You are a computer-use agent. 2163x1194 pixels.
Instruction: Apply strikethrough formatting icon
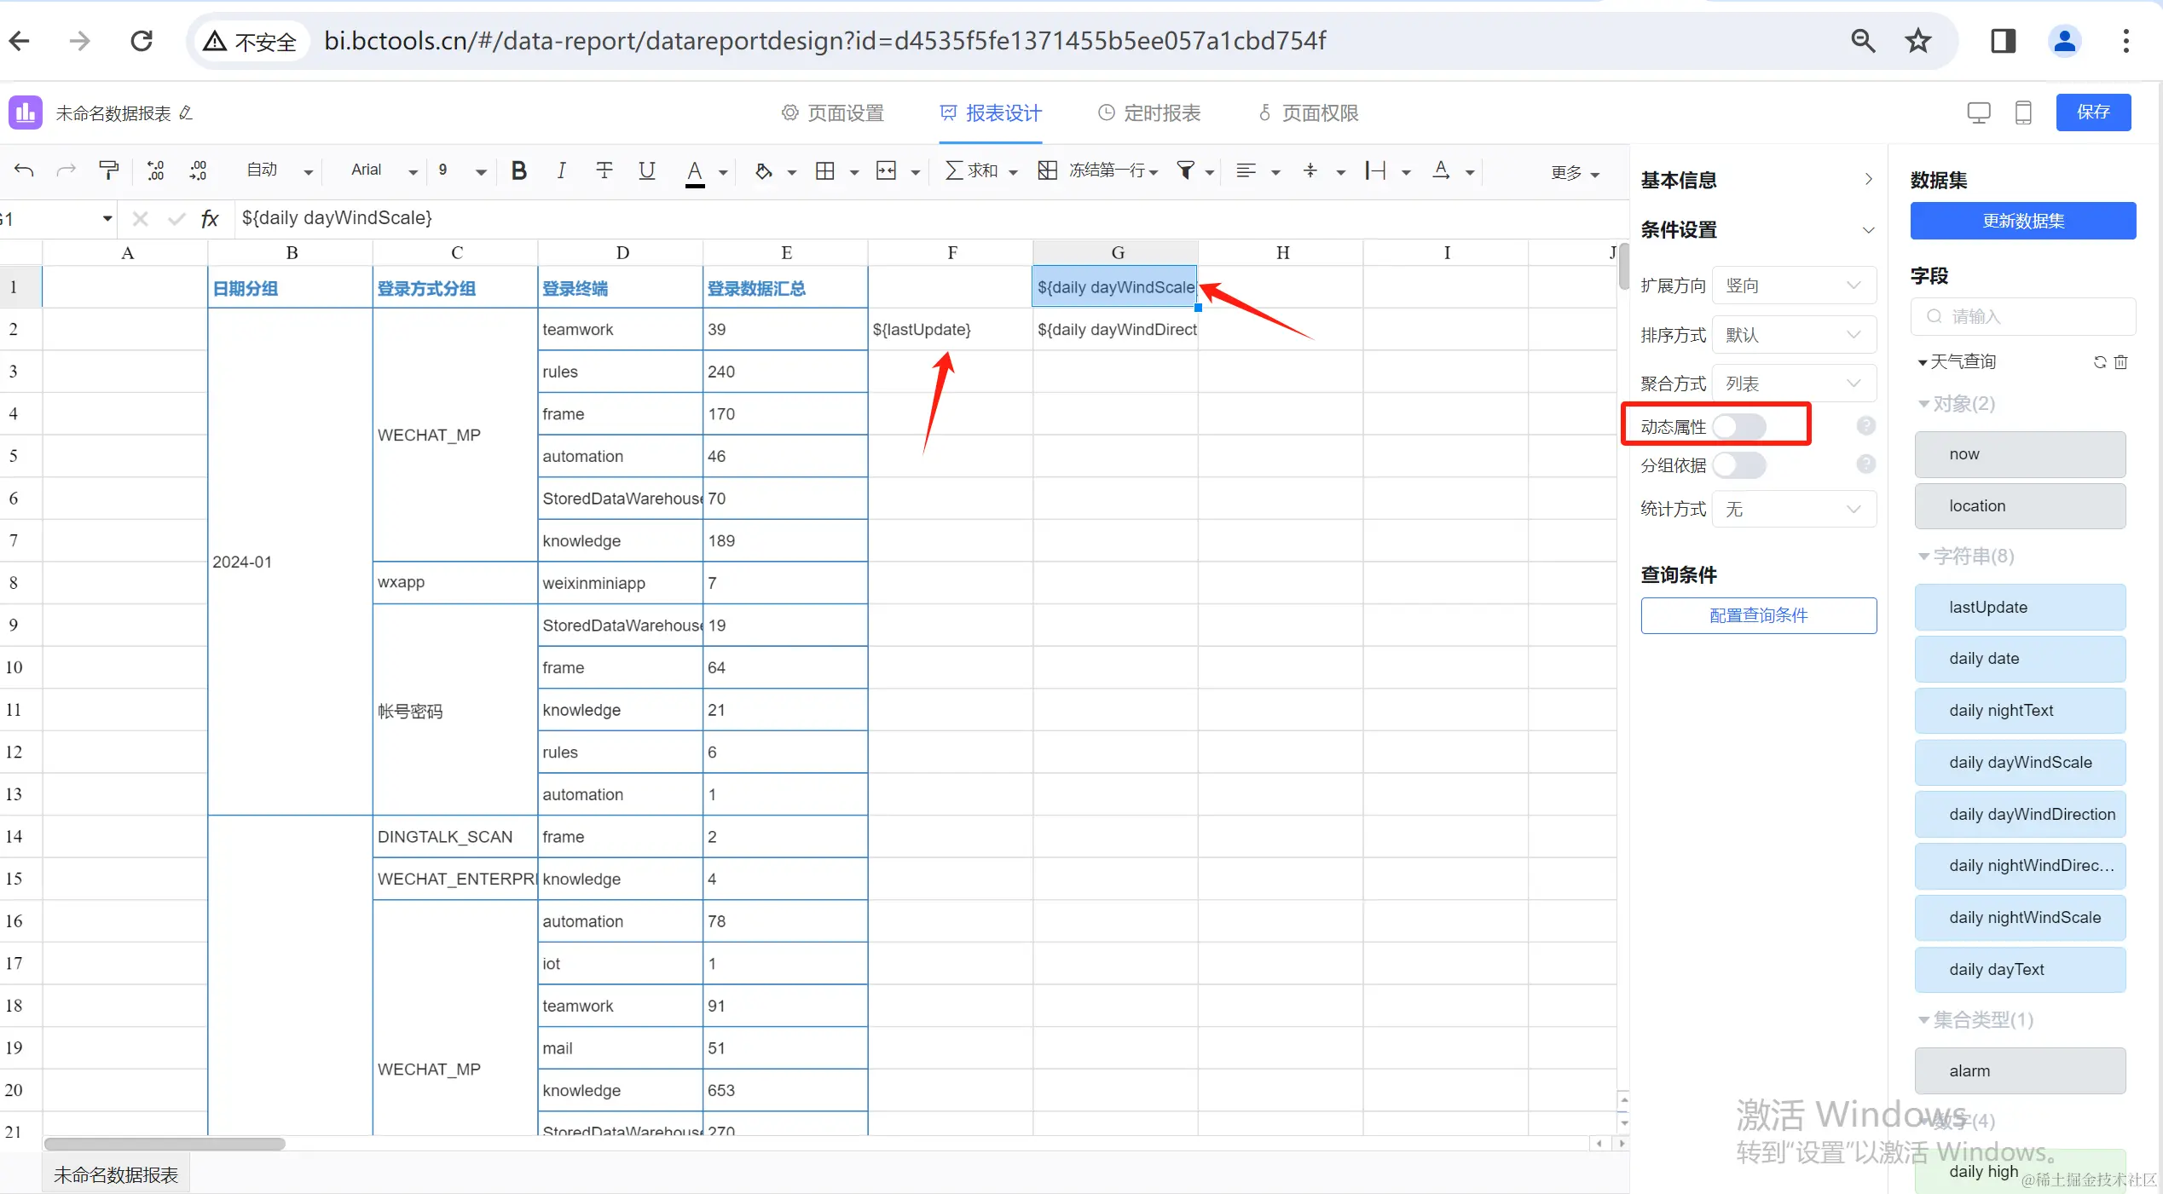coord(604,171)
